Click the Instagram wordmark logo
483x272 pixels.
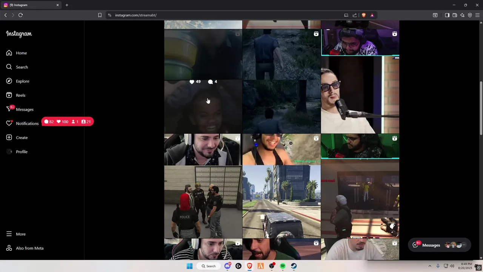[x=19, y=34]
